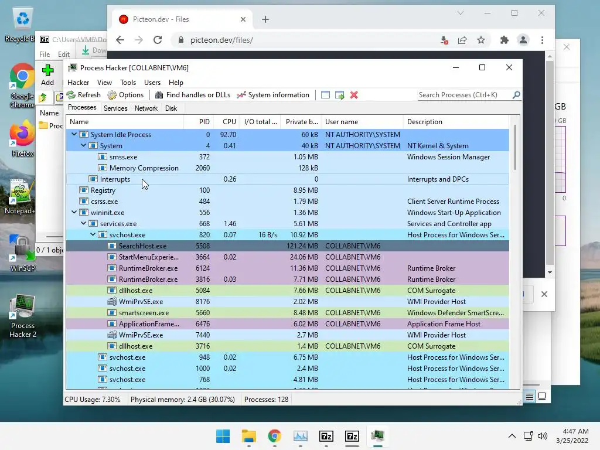The image size is (600, 450).
Task: Collapse the services.exe tree node
Action: [83, 223]
